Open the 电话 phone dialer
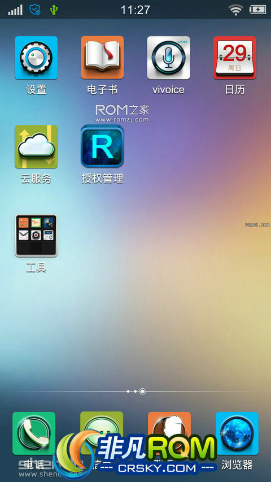 pyautogui.click(x=34, y=433)
